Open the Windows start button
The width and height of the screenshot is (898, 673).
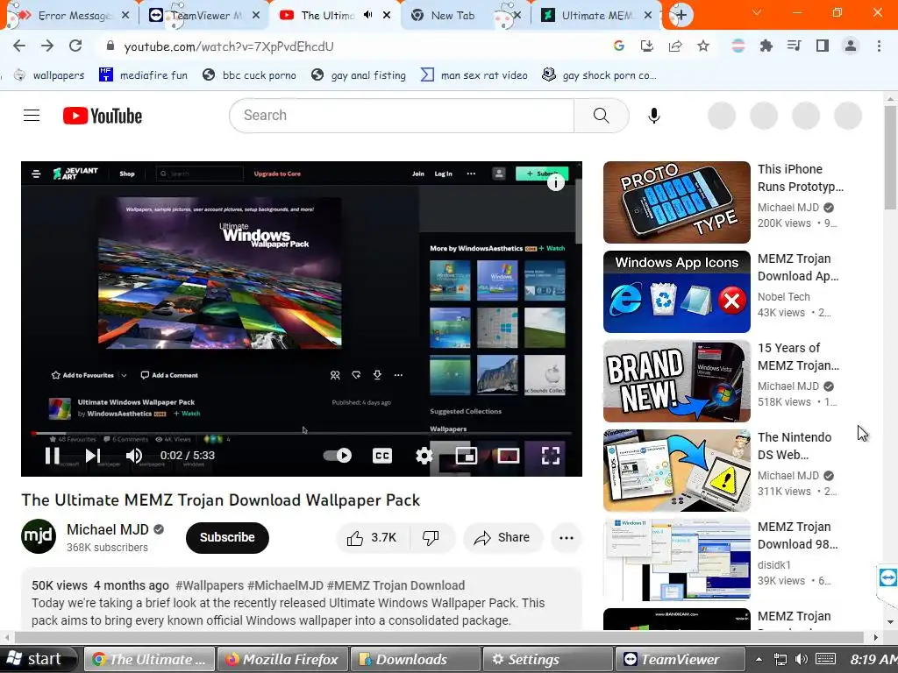(x=37, y=659)
